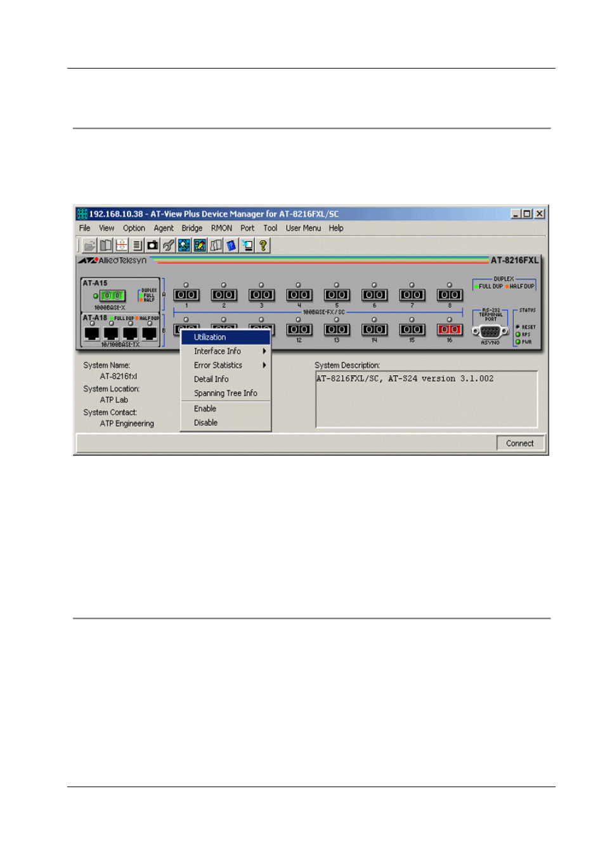Click the blue help book toolbar icon

(231, 245)
